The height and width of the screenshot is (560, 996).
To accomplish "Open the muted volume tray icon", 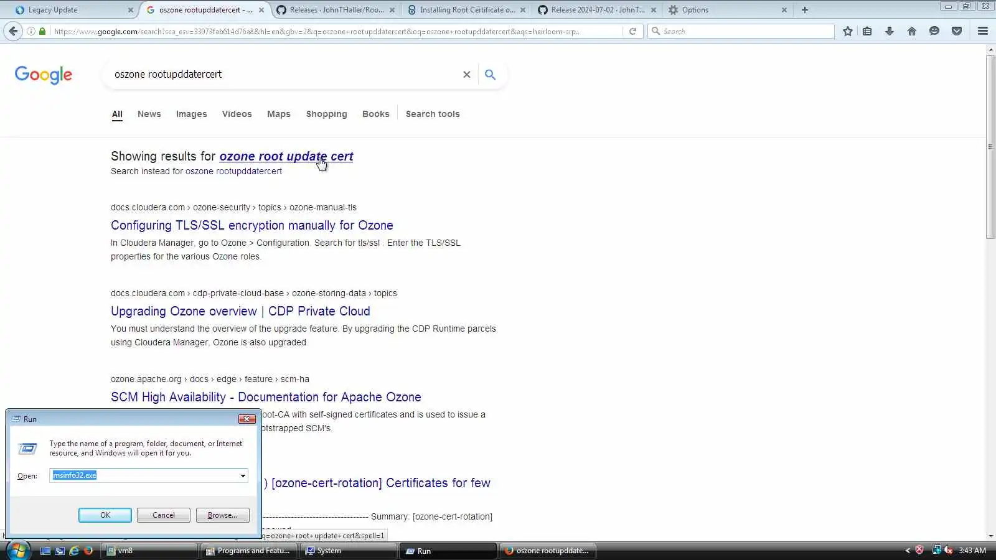I will pos(948,550).
